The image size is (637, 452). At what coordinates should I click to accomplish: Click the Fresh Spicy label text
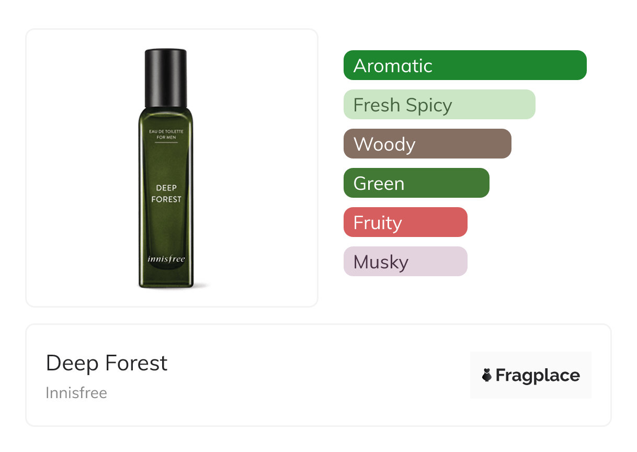(403, 106)
